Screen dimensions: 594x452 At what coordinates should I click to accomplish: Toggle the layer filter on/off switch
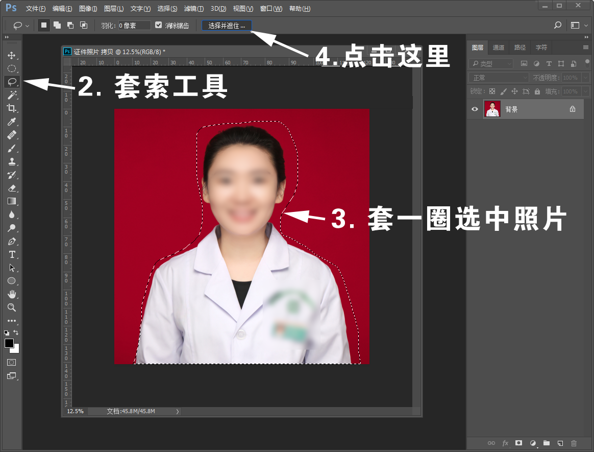coord(586,64)
